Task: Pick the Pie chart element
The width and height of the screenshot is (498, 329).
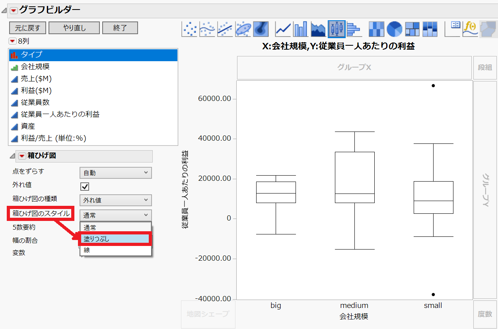Action: click(394, 29)
